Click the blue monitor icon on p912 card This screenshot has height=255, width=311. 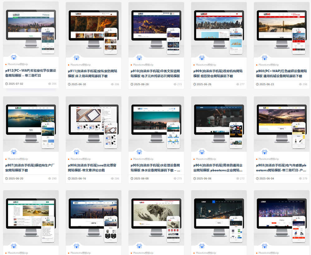[14, 58]
